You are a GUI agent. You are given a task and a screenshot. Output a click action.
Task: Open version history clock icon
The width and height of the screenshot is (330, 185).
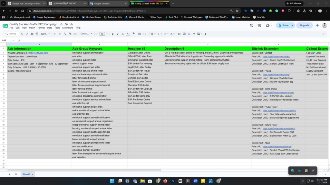tap(251, 25)
